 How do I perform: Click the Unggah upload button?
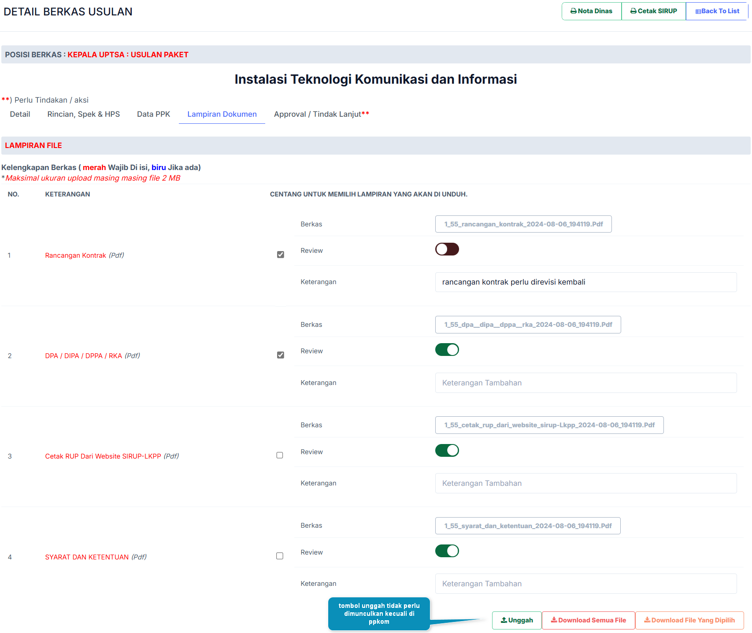click(516, 620)
